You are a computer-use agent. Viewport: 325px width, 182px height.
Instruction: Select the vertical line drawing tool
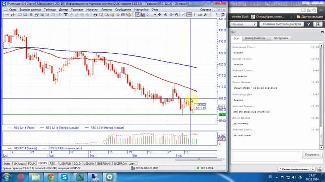point(194,15)
